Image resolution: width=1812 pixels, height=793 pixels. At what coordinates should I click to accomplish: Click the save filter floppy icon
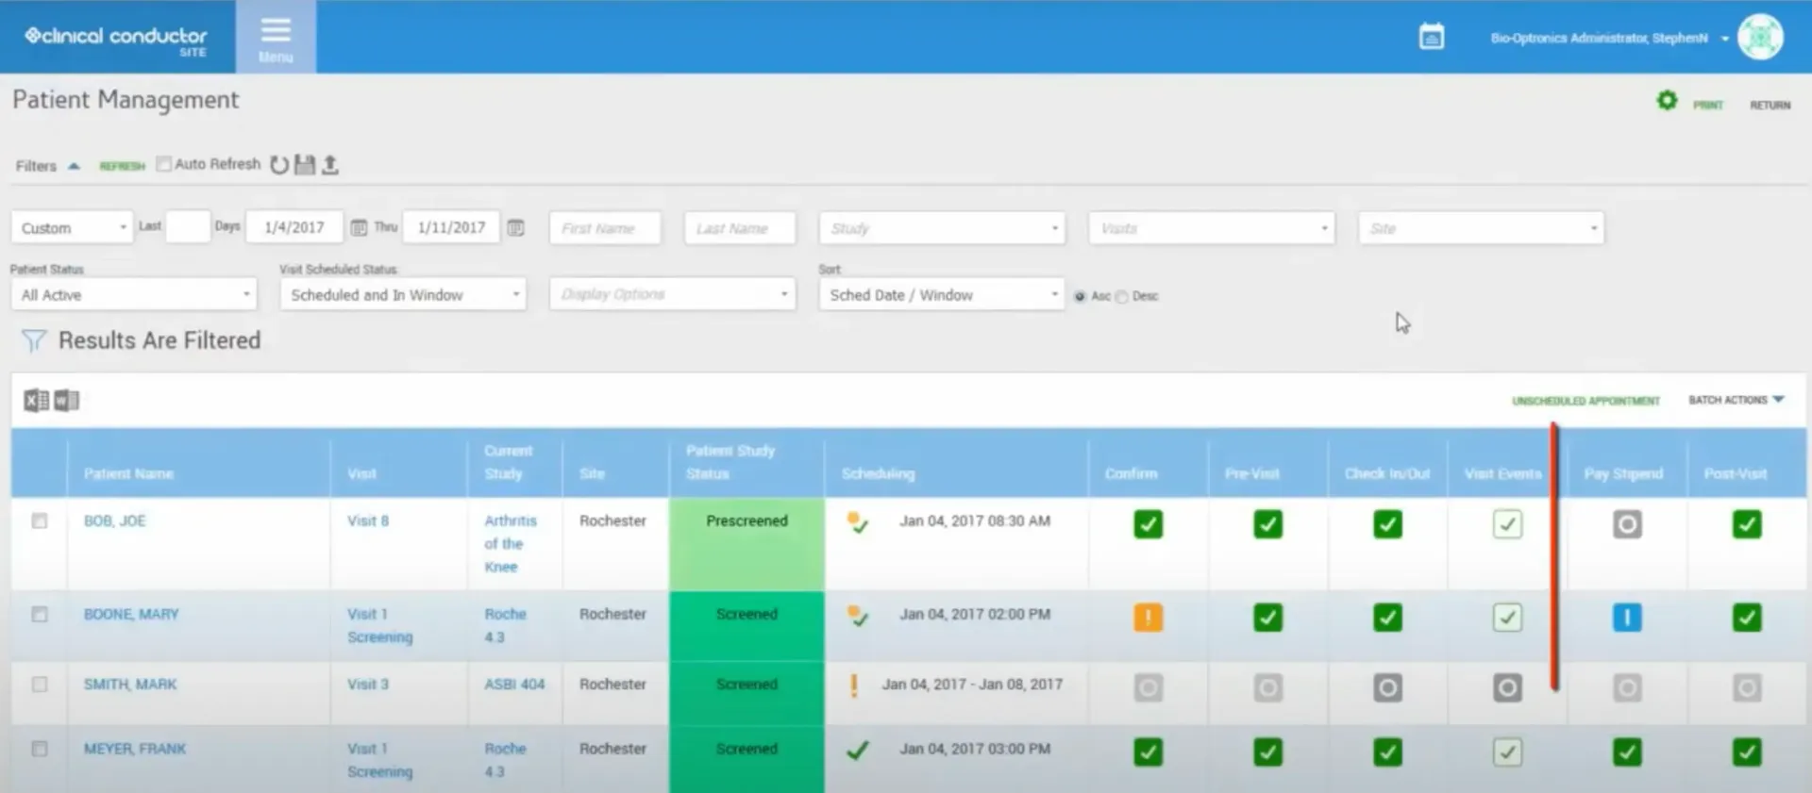click(x=305, y=165)
